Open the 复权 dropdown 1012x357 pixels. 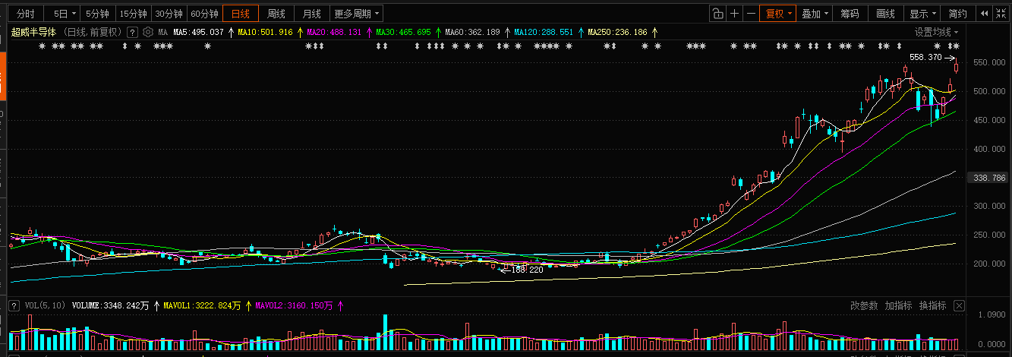click(x=778, y=14)
